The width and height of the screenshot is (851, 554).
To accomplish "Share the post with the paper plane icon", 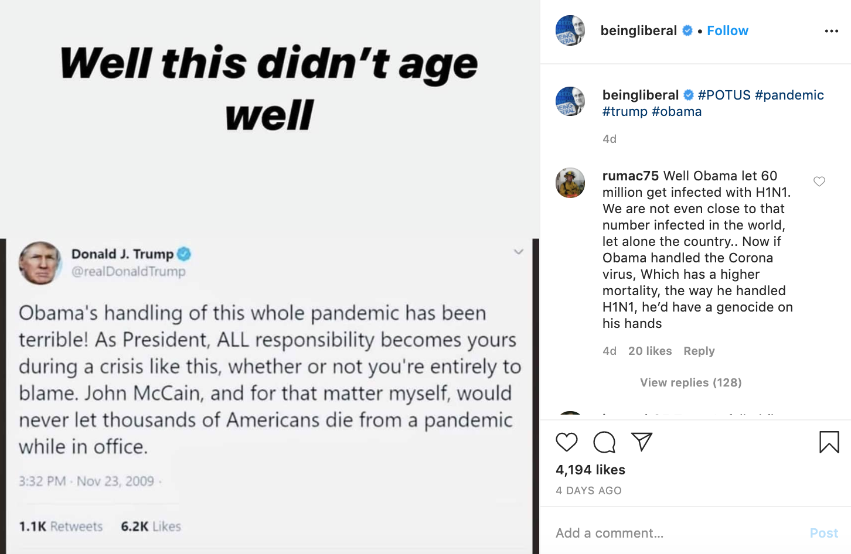I will click(642, 442).
